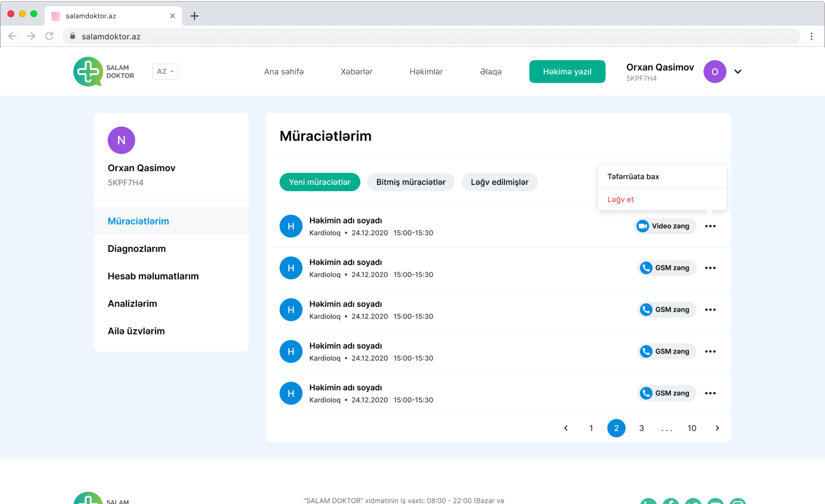825x504 pixels.
Task: Jump to page 10 in pagination
Action: click(x=692, y=428)
